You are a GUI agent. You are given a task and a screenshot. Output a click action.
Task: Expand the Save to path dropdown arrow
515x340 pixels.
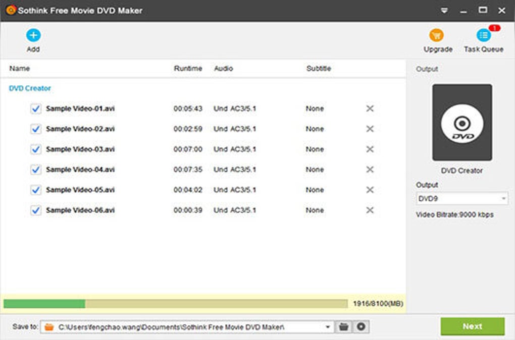pos(328,327)
